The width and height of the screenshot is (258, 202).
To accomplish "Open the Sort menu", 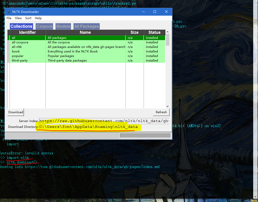I will [28, 18].
